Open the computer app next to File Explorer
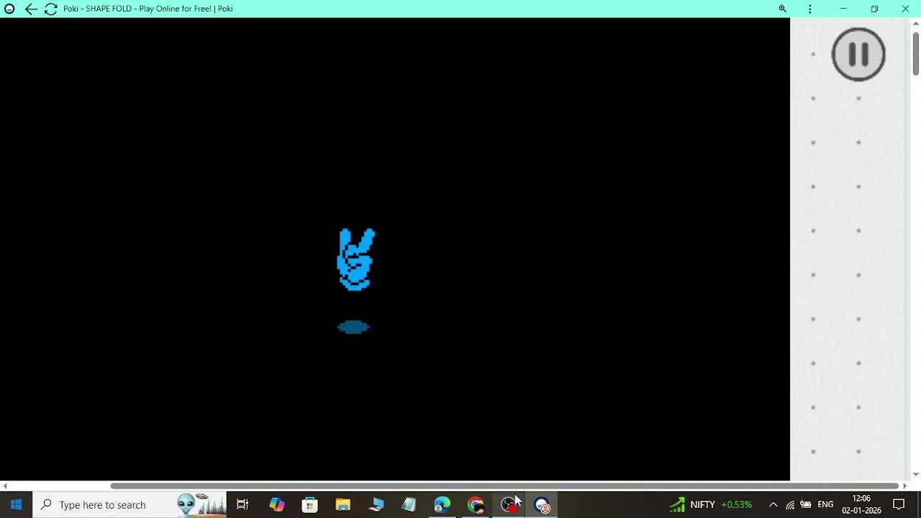The width and height of the screenshot is (921, 518). point(376,504)
